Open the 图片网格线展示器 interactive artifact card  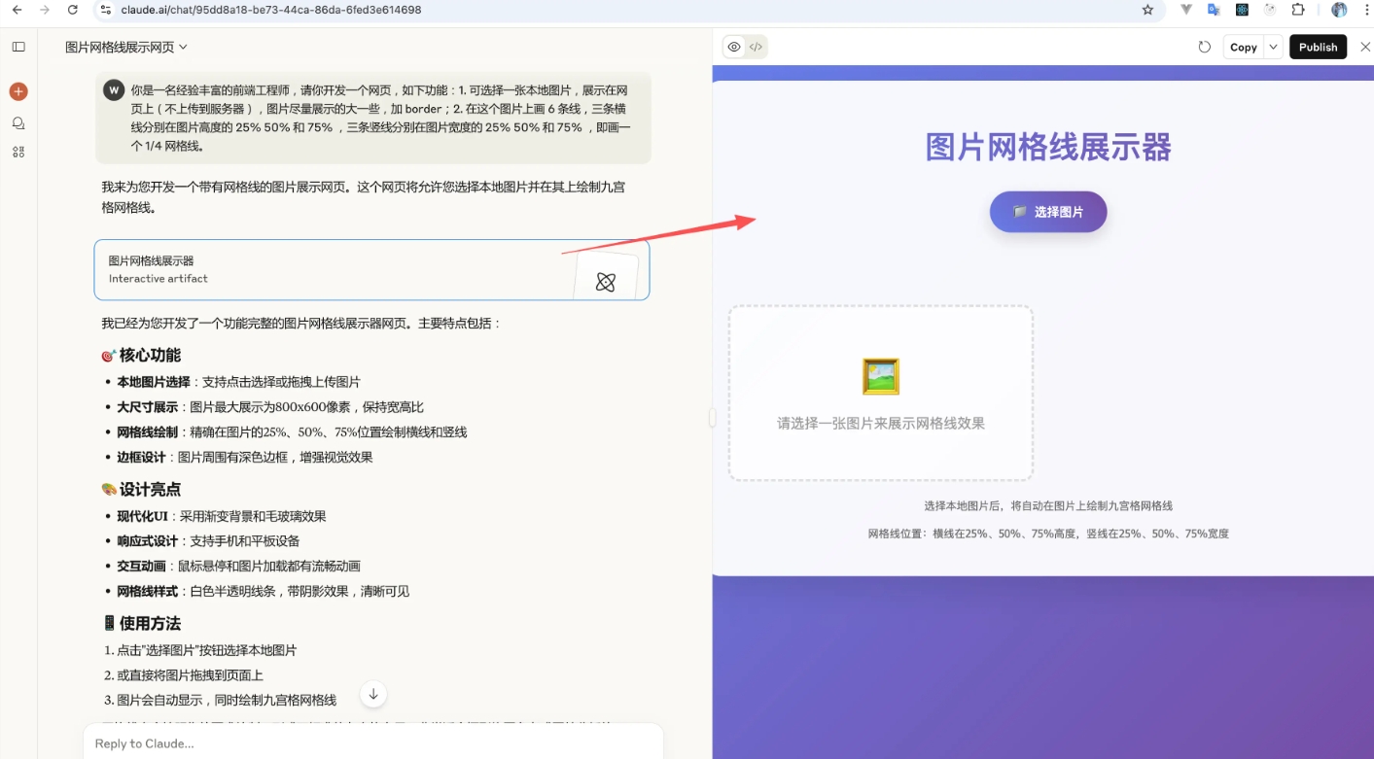[x=371, y=269]
